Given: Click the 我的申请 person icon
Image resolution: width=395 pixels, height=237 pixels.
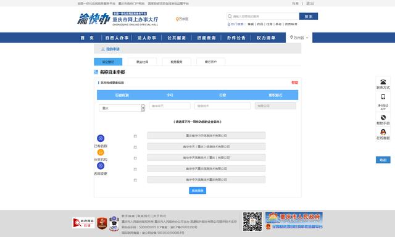Looking at the screenshot, I should [x=103, y=49].
